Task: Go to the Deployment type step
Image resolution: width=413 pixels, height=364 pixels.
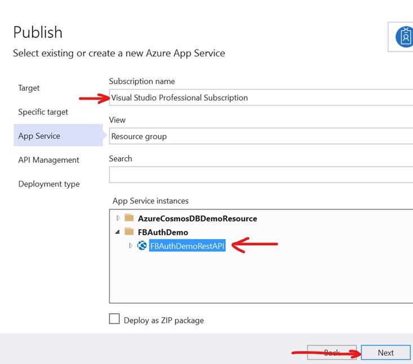Action: [49, 184]
